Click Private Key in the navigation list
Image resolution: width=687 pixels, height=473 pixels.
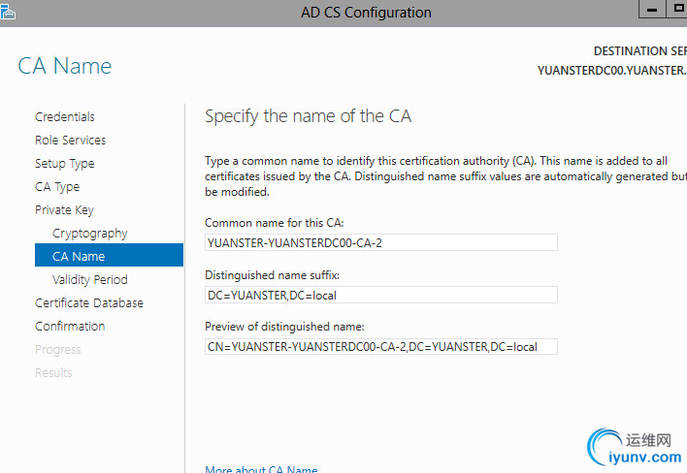64,210
